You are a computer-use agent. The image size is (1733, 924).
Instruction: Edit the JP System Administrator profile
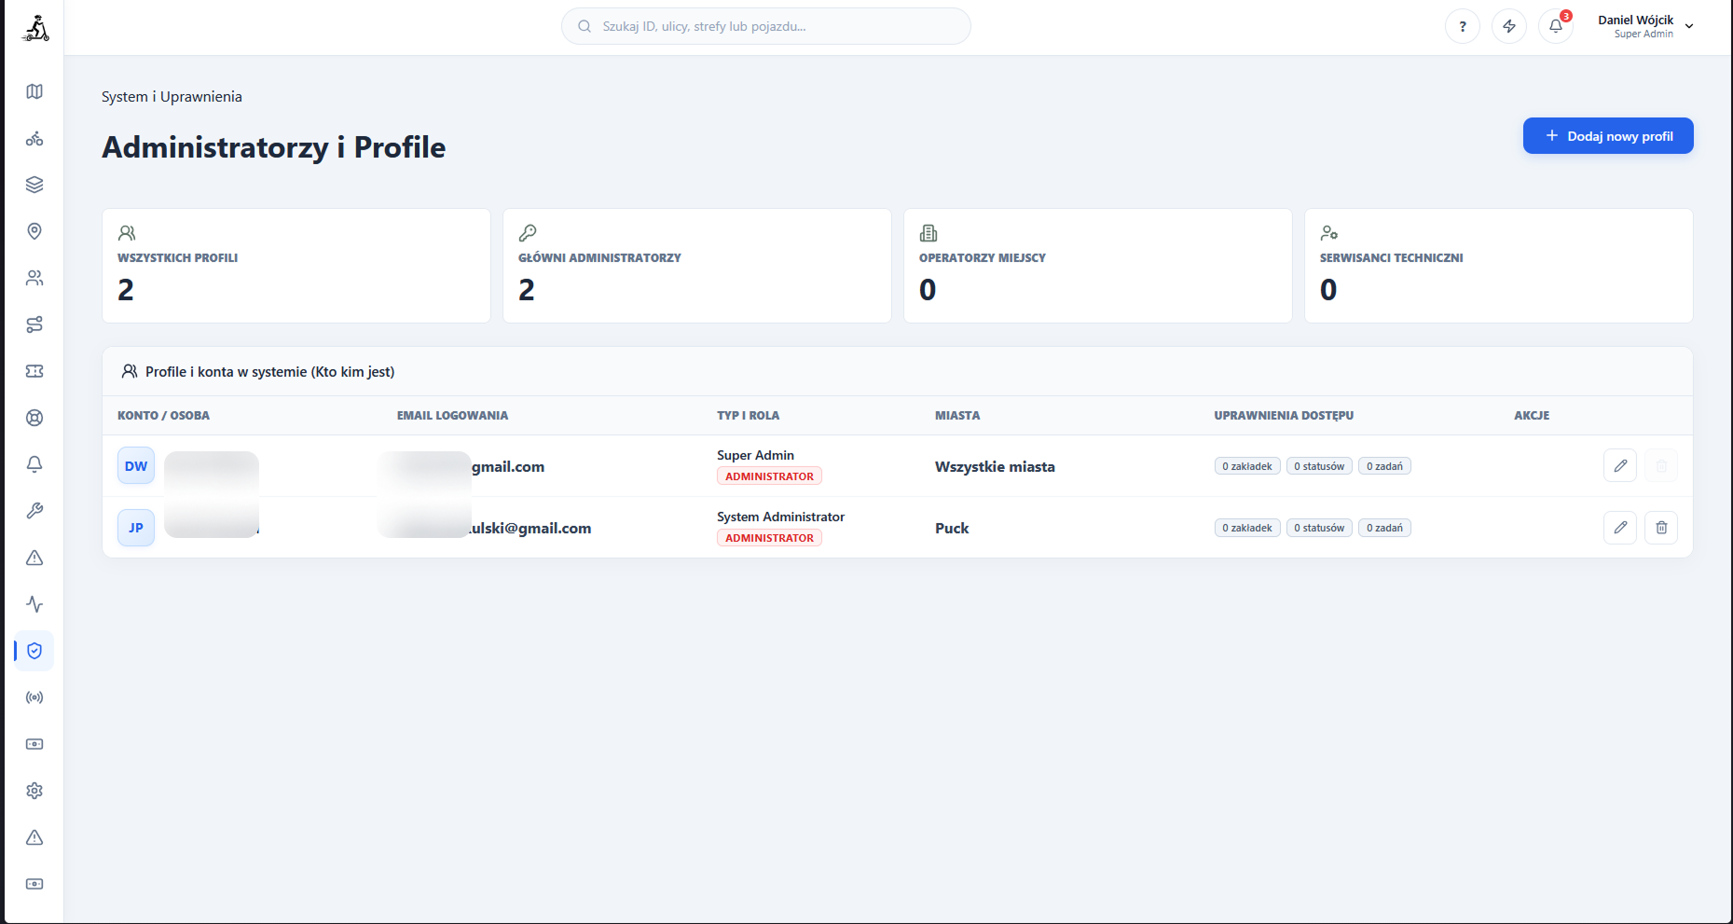click(1620, 528)
